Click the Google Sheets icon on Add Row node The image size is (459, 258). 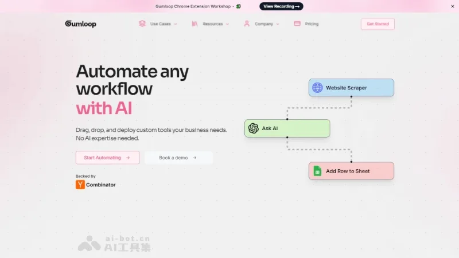coord(318,171)
